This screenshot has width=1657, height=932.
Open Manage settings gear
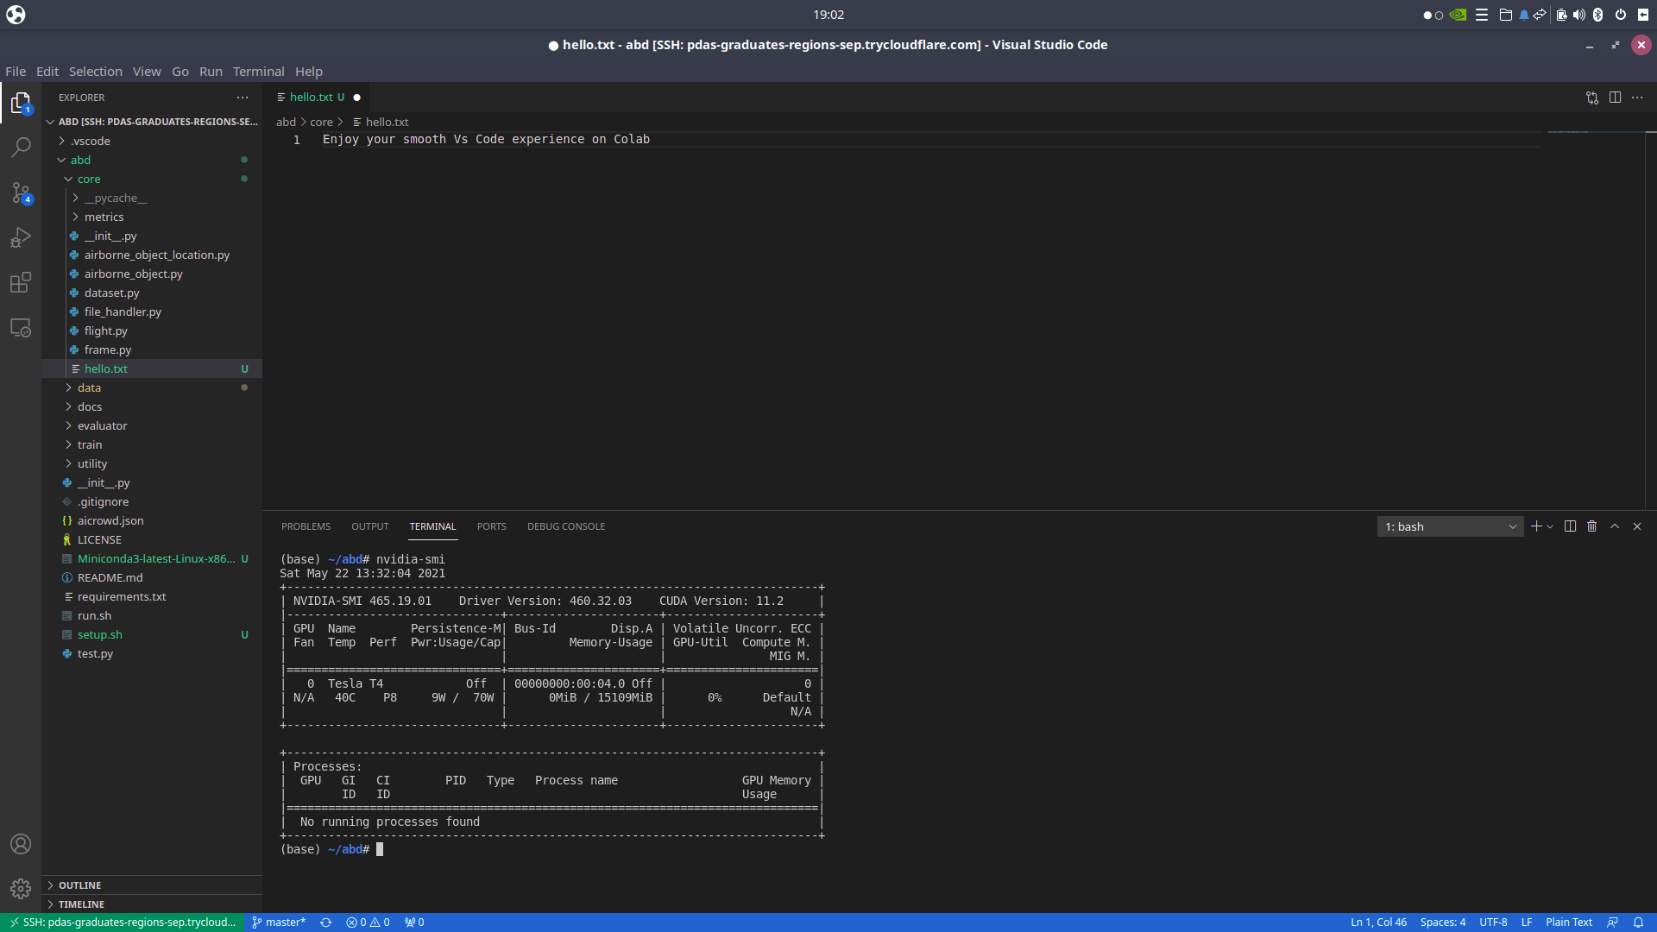[21, 888]
